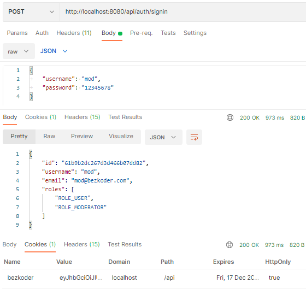Select the lower Cookies (1) tab

point(40,245)
